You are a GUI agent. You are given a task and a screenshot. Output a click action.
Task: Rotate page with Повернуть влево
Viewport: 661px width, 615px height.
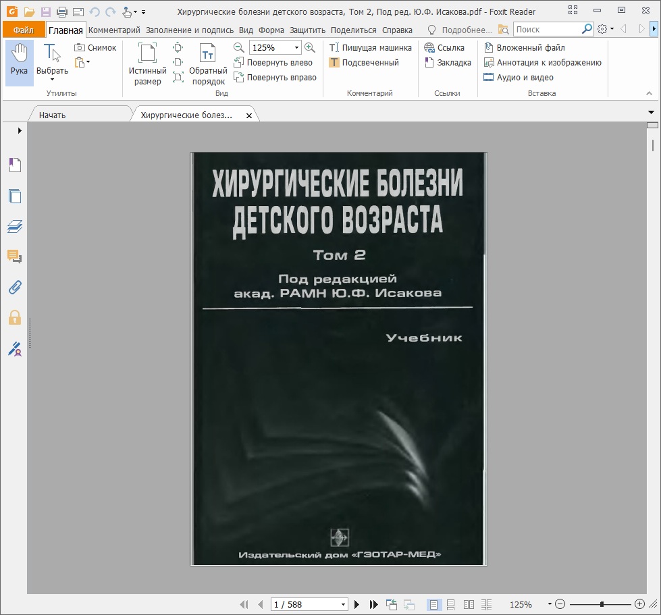[273, 62]
